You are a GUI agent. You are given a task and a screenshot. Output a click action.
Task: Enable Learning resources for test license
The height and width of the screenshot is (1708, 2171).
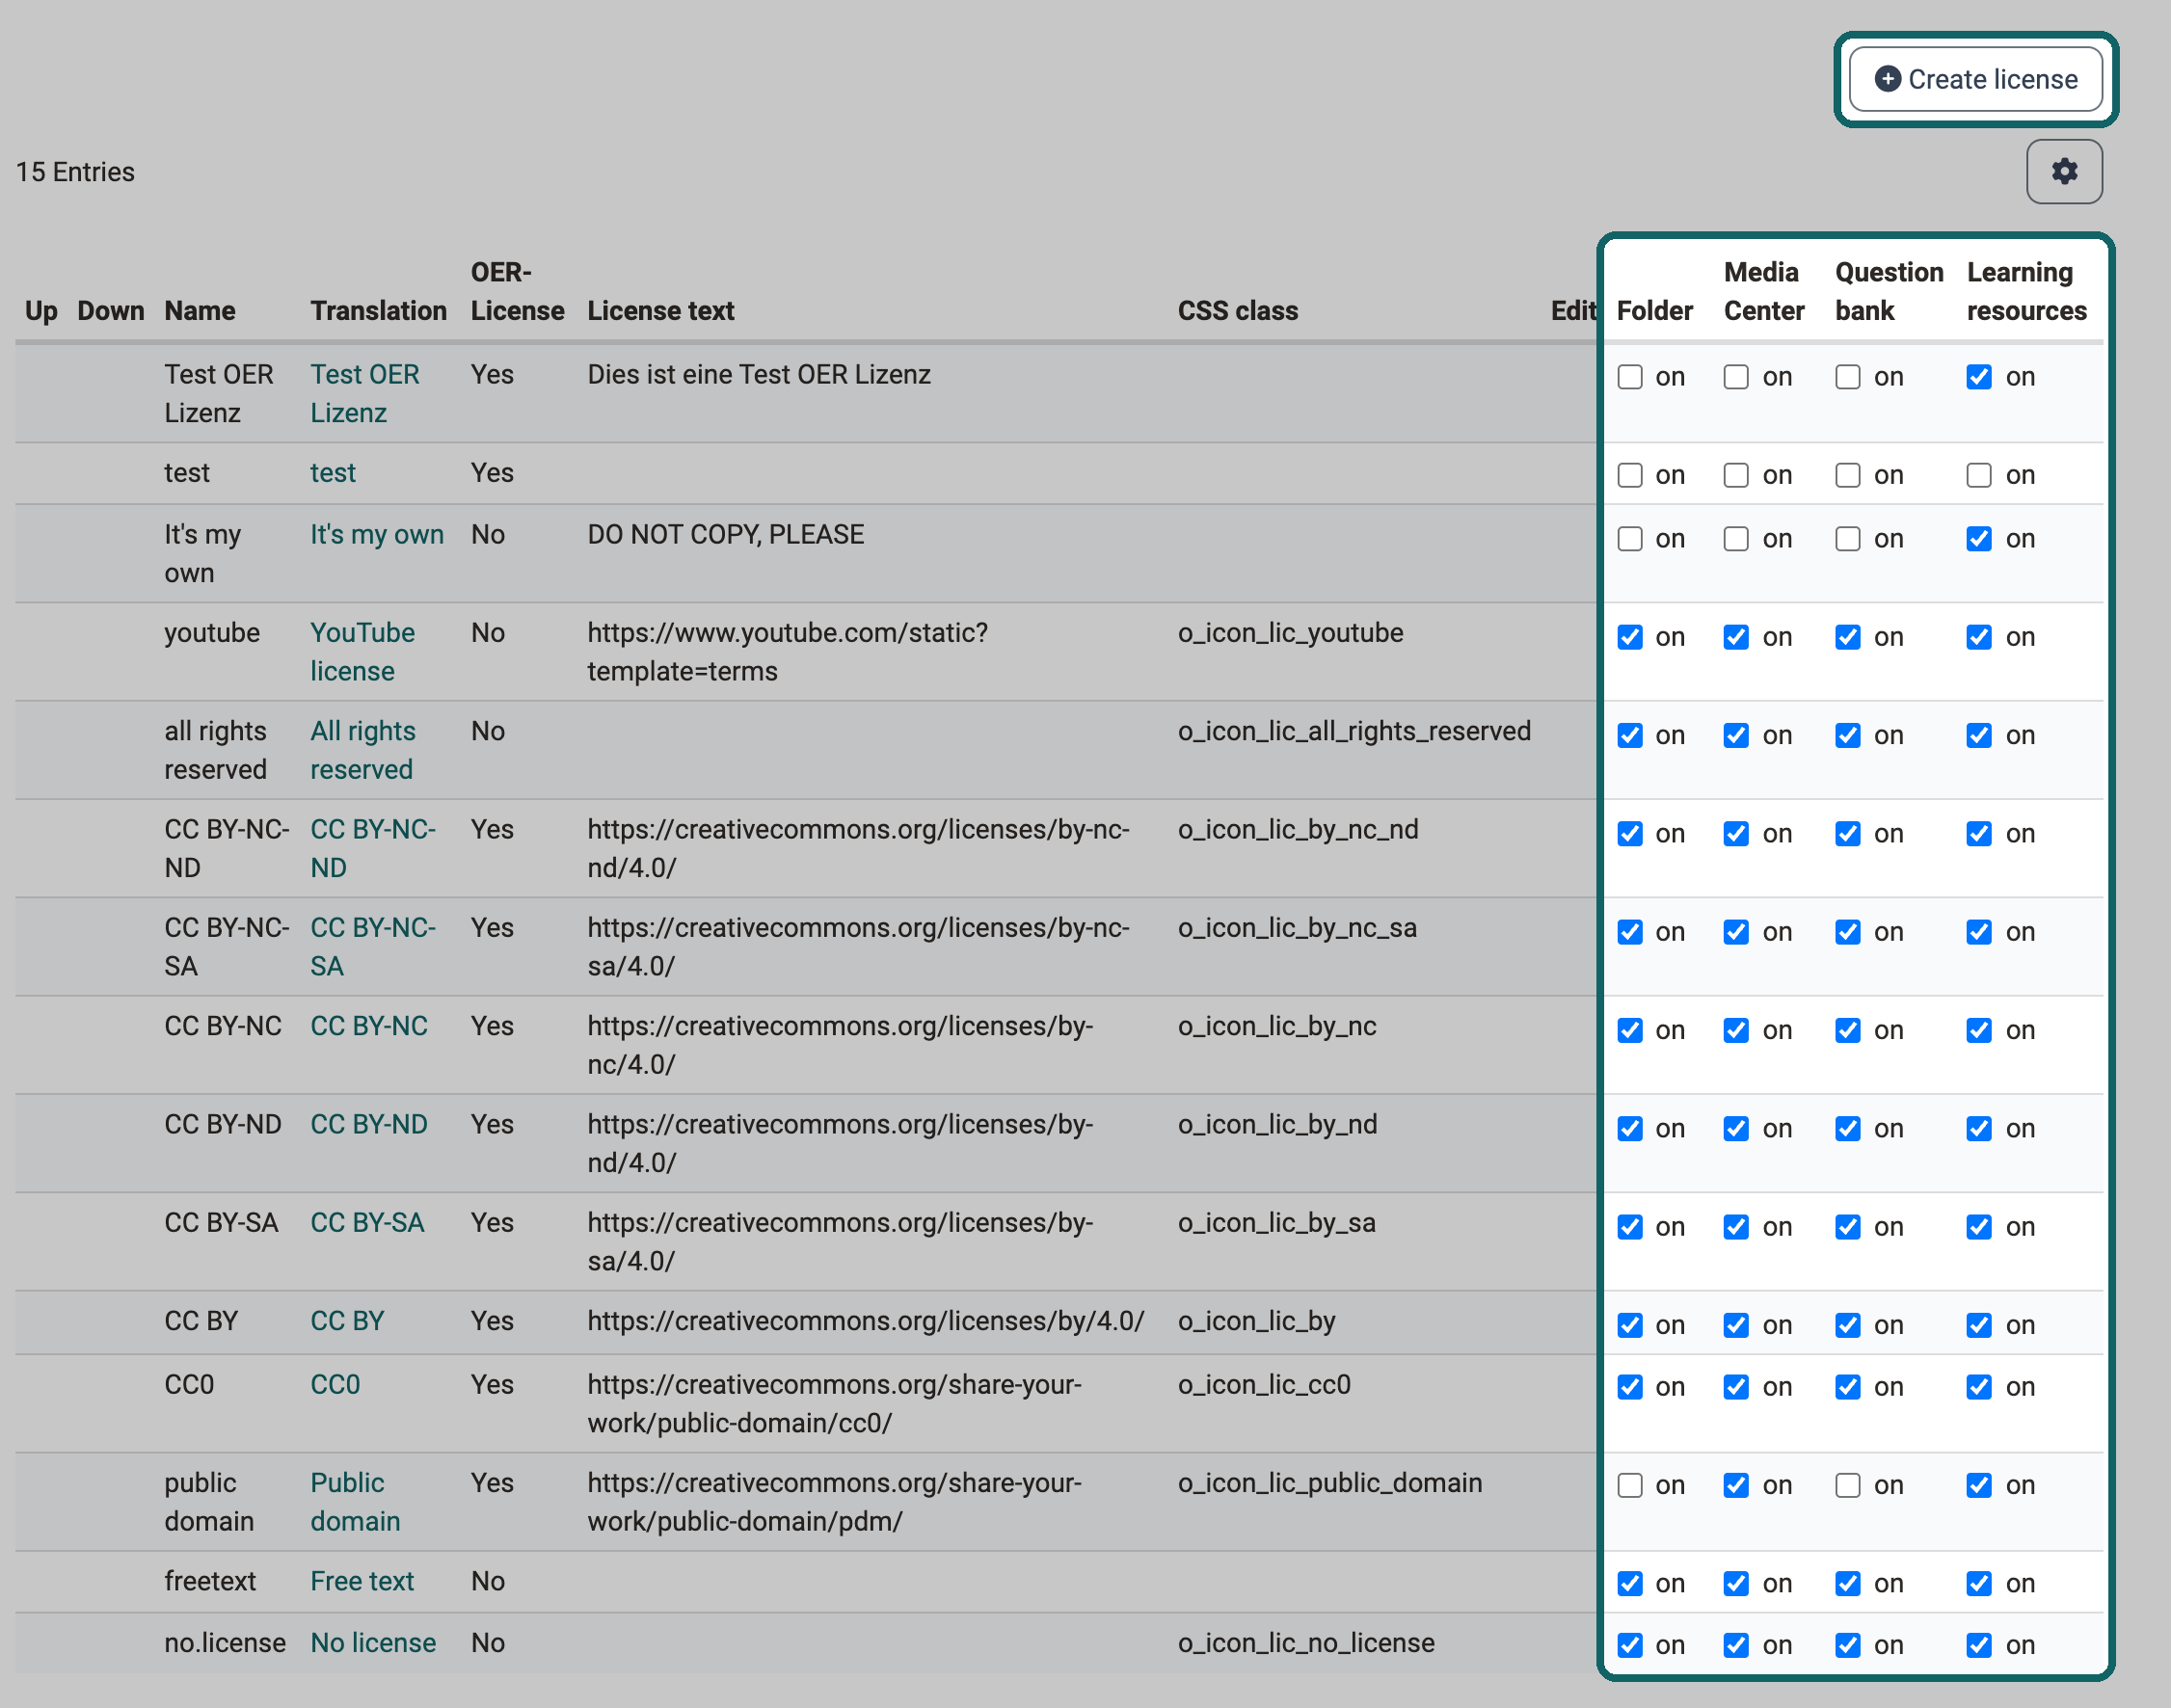(1979, 475)
